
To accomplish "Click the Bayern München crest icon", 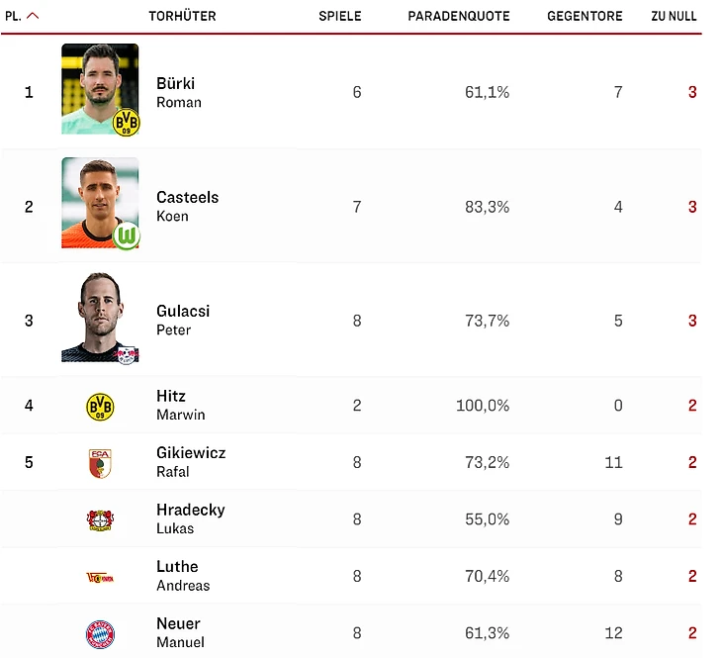I will [x=100, y=634].
